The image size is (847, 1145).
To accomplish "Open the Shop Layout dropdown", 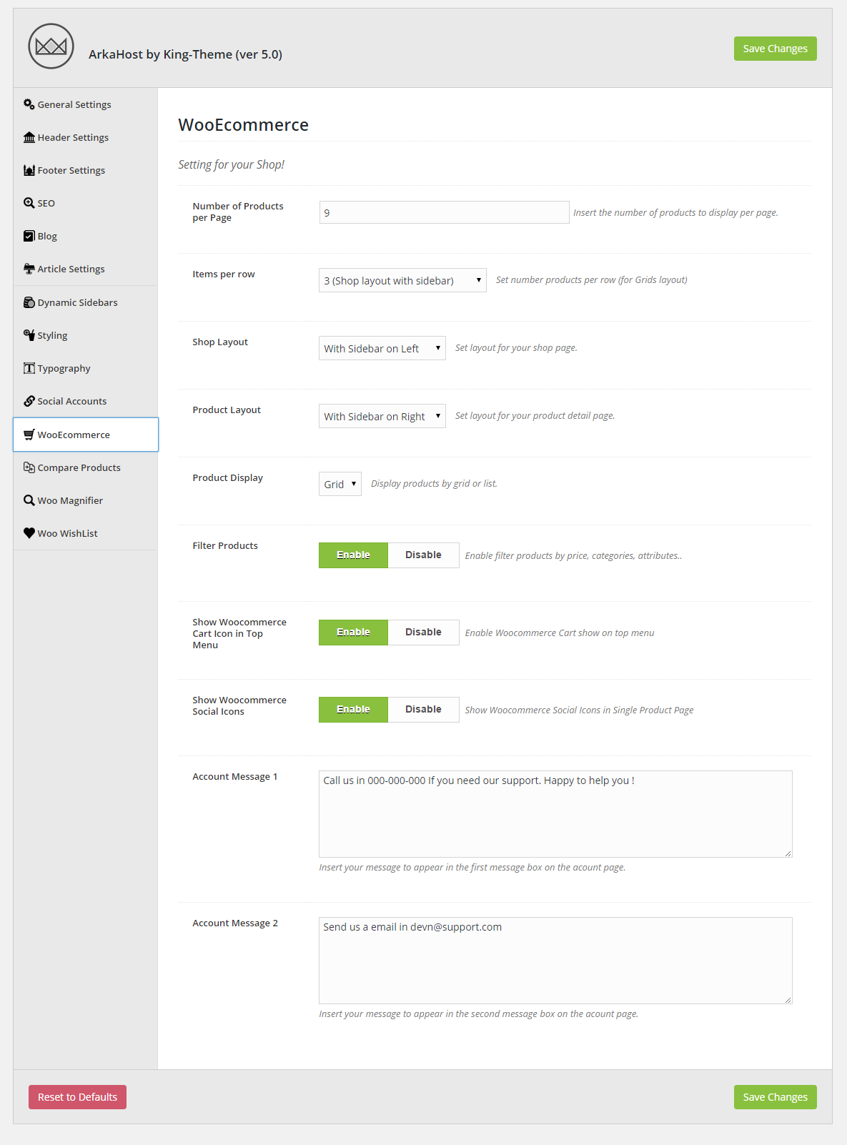I will click(x=382, y=348).
